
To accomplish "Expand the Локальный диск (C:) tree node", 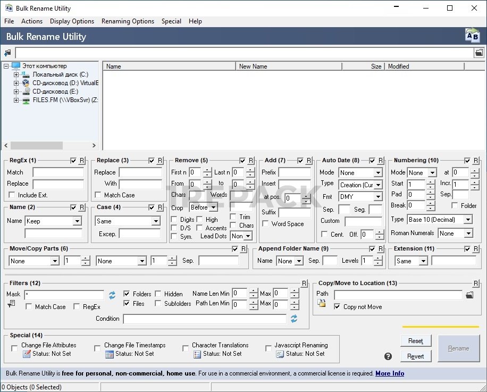I will 16,74.
